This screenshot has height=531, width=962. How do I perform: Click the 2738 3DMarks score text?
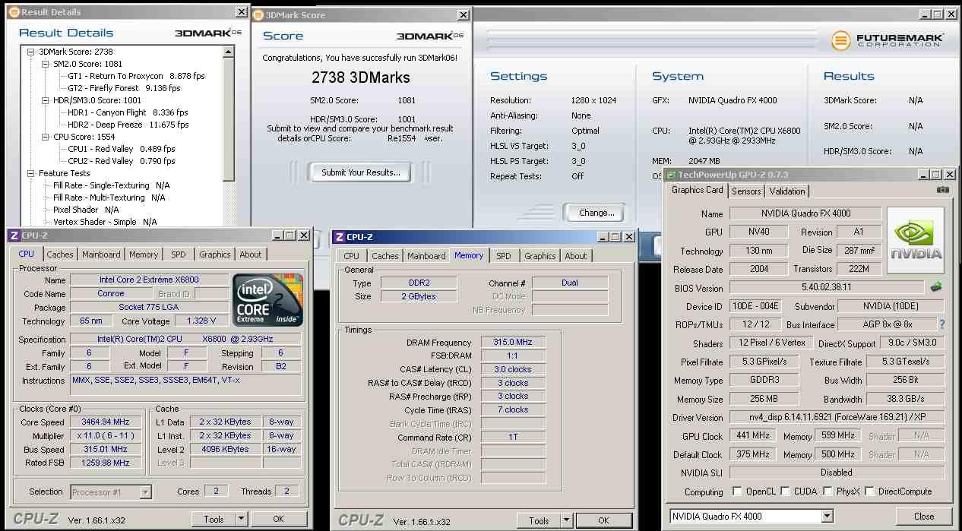(x=361, y=77)
